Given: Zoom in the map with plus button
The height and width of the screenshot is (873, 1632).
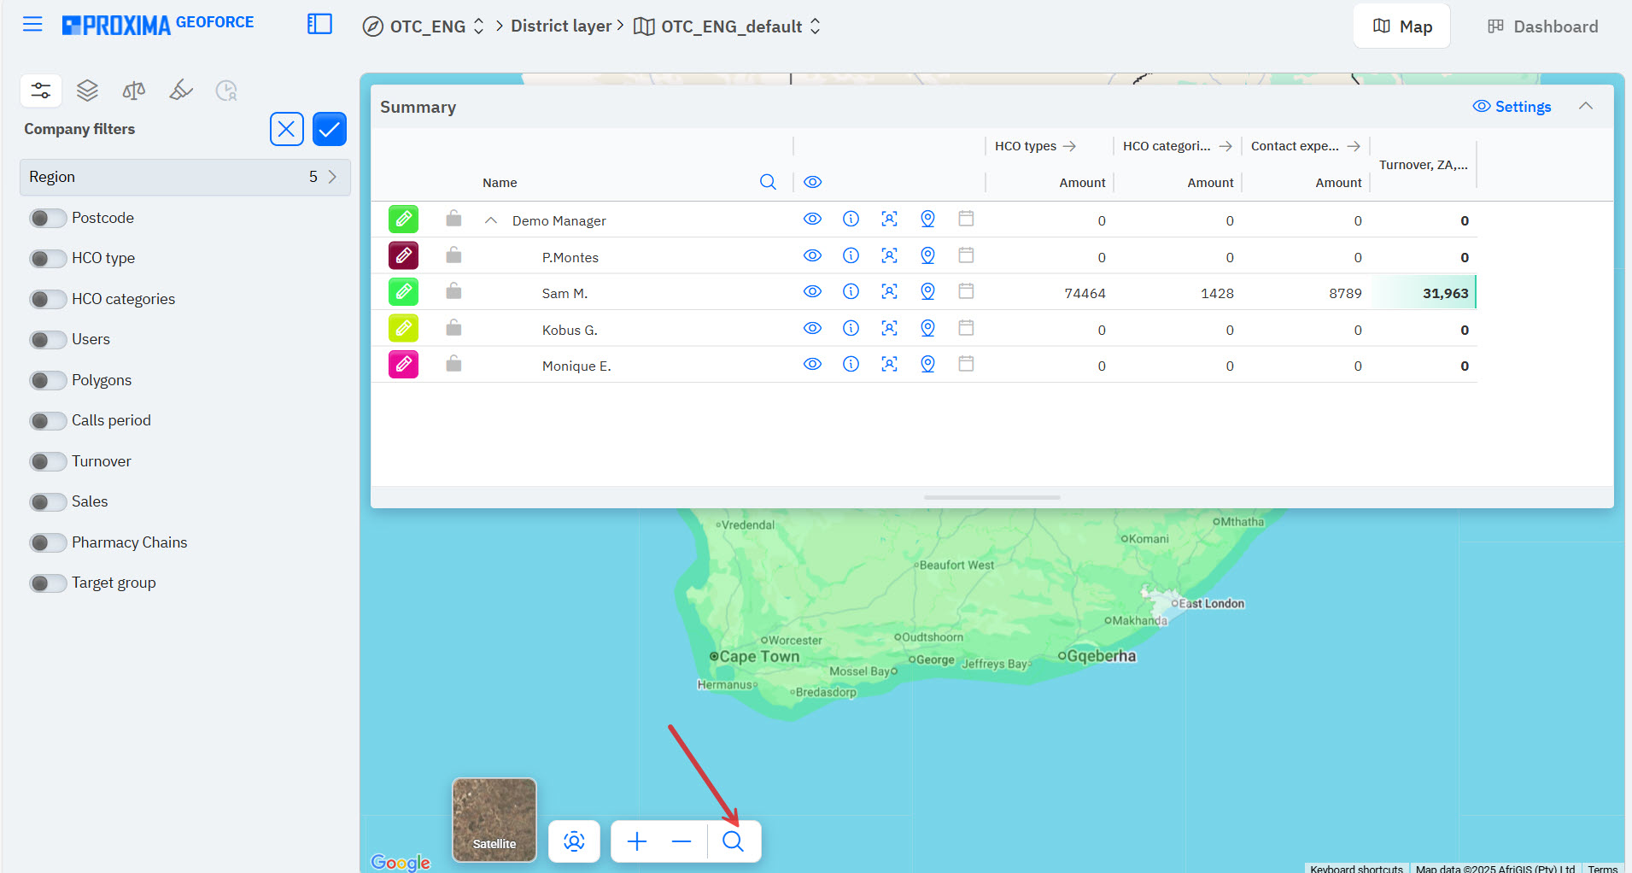Looking at the screenshot, I should coord(637,841).
